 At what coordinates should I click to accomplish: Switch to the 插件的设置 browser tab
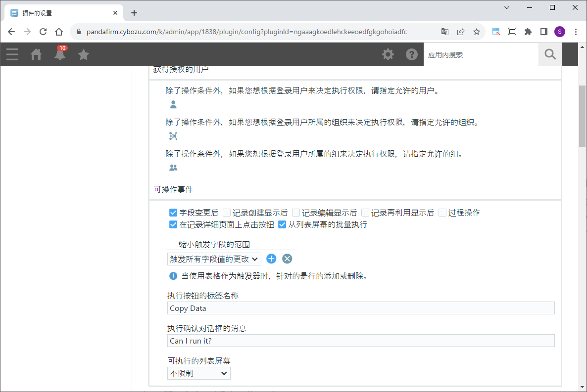[62, 13]
